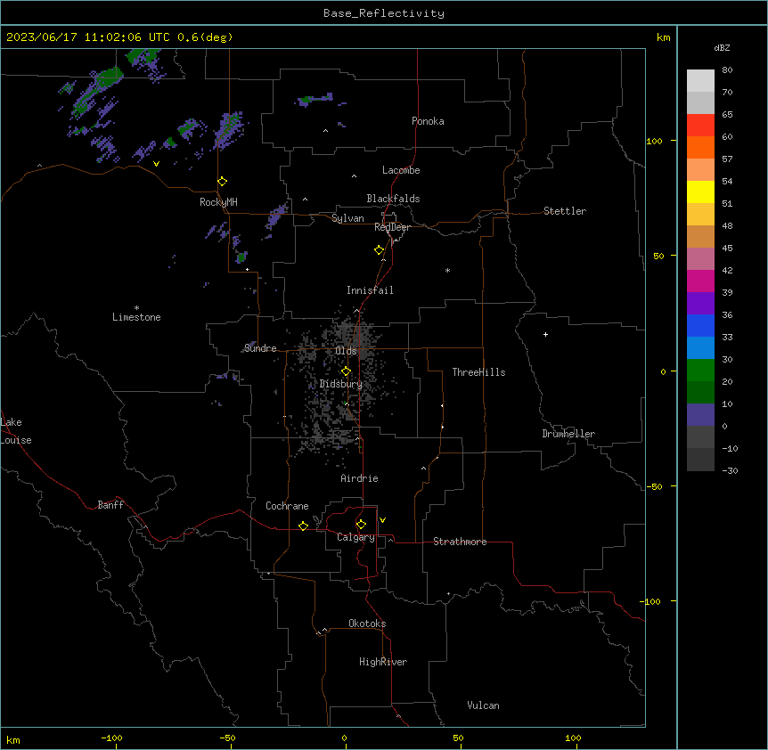Click the dBZ legend heading
768x750 pixels.
coord(722,48)
